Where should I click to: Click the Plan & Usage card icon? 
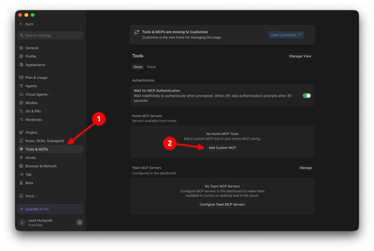pyautogui.click(x=21, y=77)
